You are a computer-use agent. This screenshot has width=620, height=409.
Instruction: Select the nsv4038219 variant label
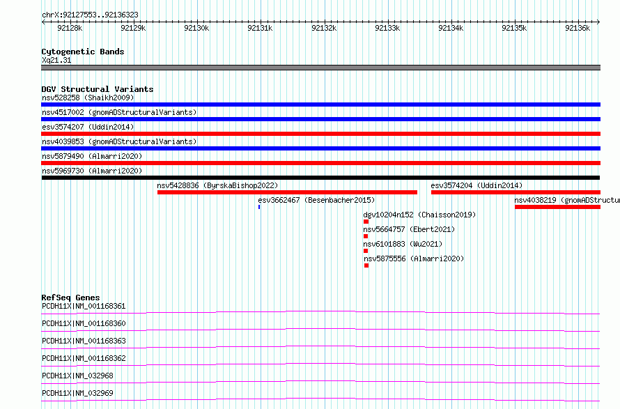[x=567, y=200]
